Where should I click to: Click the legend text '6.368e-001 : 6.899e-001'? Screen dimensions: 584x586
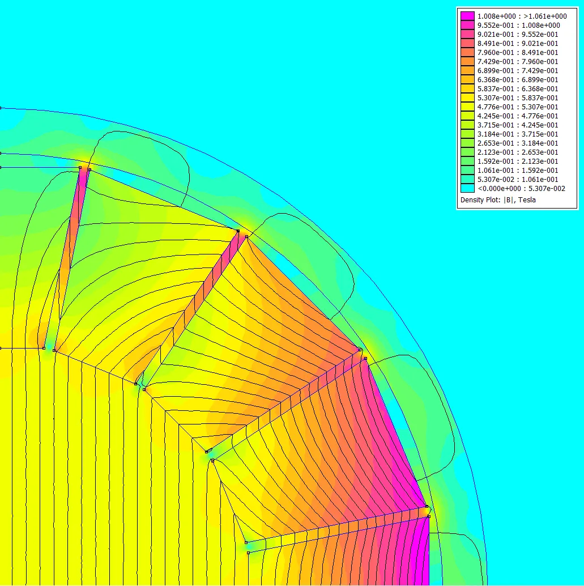pos(518,79)
